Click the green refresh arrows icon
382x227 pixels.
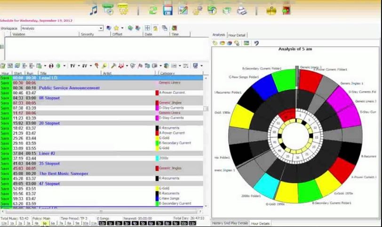153,10
